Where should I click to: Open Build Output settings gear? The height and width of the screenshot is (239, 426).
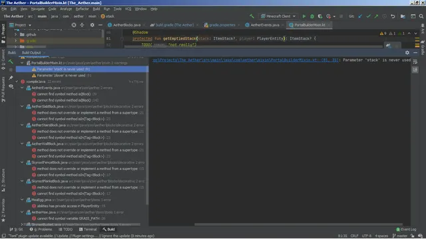407,52
